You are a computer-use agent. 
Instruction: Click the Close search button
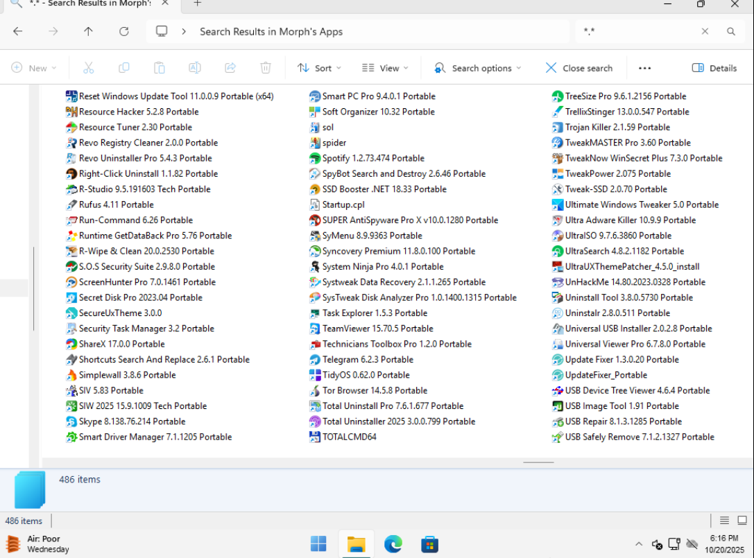point(579,68)
